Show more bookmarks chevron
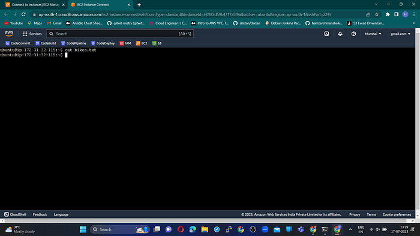The width and height of the screenshot is (420, 236). coord(413,23)
